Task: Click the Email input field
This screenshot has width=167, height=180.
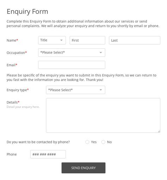Action: 72,65
